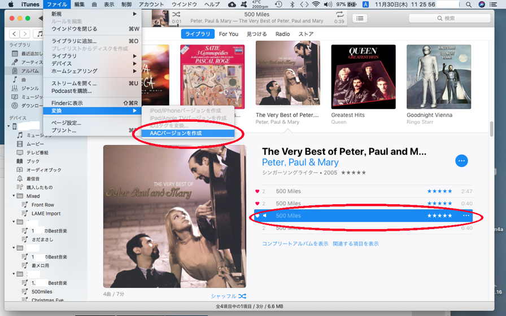Open the アカウント menu
The height and width of the screenshot is (316, 506).
tap(152, 5)
